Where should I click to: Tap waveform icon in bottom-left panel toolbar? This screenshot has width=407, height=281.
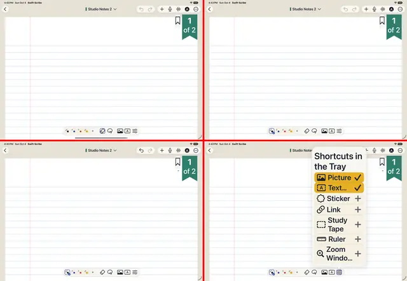pos(178,151)
